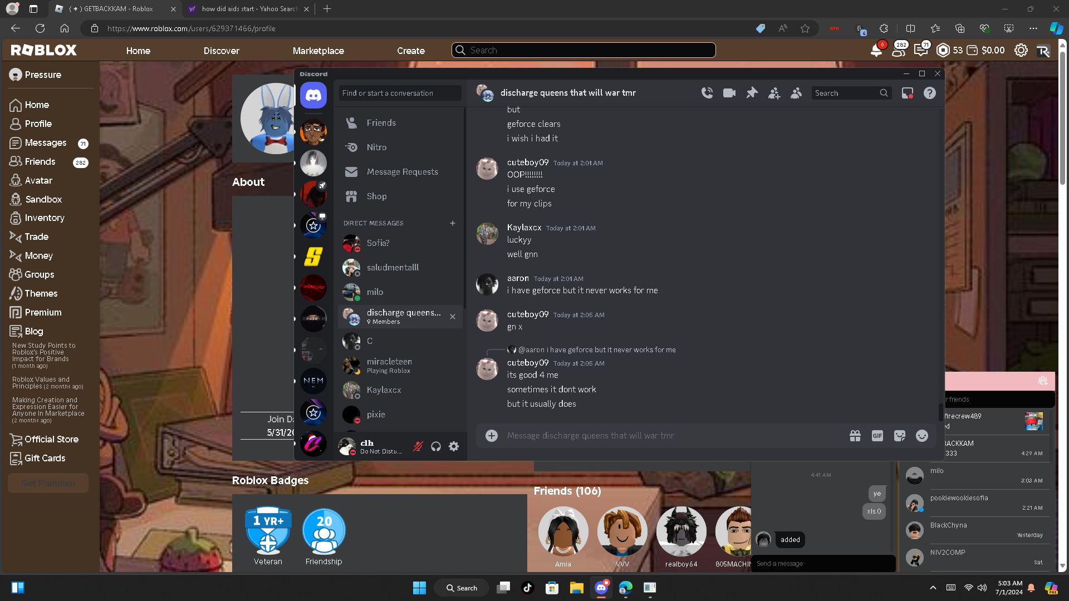Toggle deafen headphones in Discord user panel

[436, 446]
